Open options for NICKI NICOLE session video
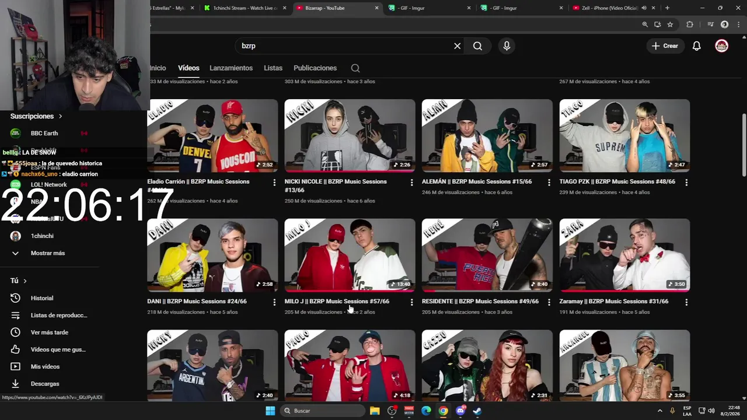747x420 pixels. pos(411,183)
